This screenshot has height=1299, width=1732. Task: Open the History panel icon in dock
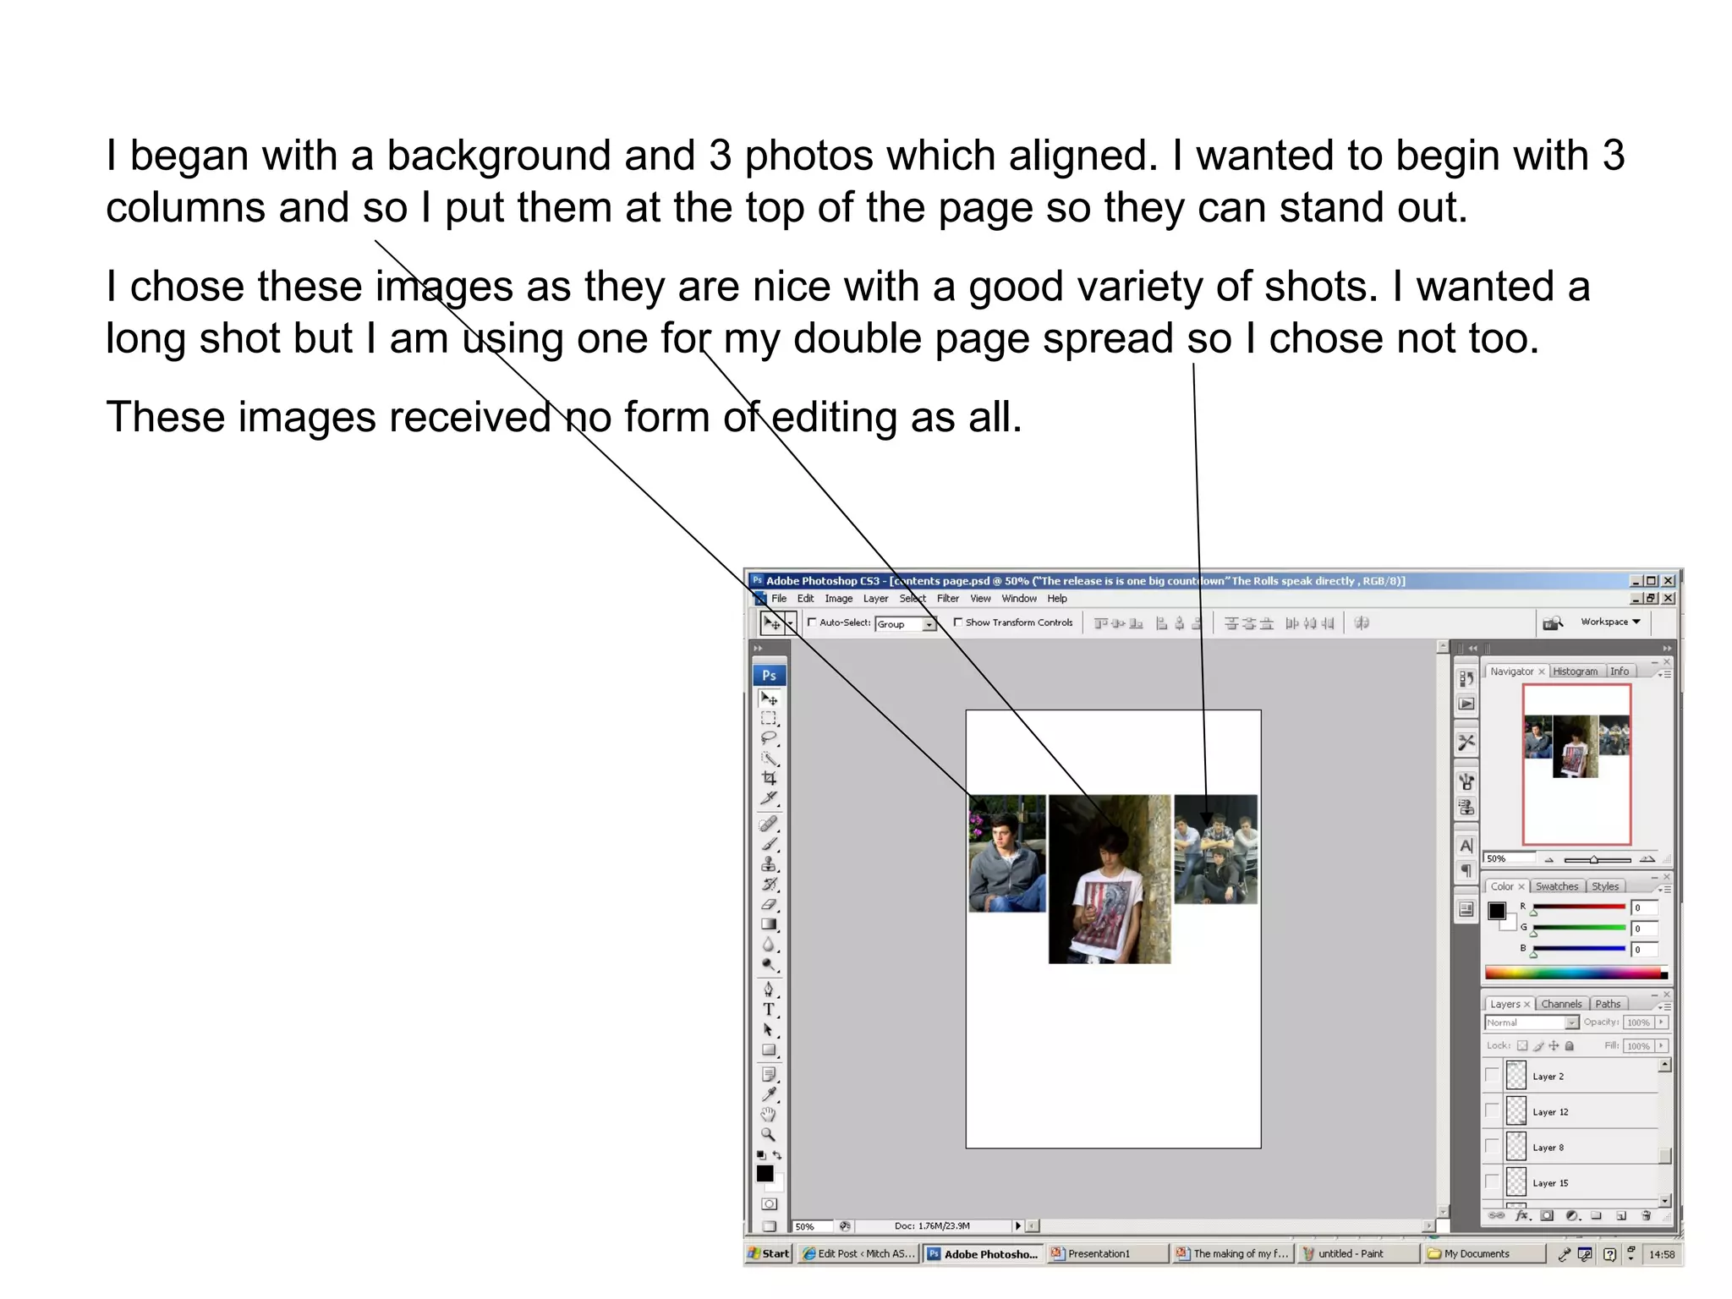point(1466,678)
